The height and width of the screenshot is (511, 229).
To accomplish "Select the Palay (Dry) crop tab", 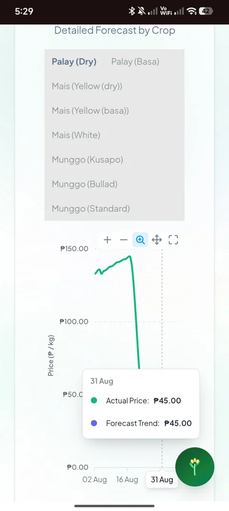I will click(x=74, y=62).
